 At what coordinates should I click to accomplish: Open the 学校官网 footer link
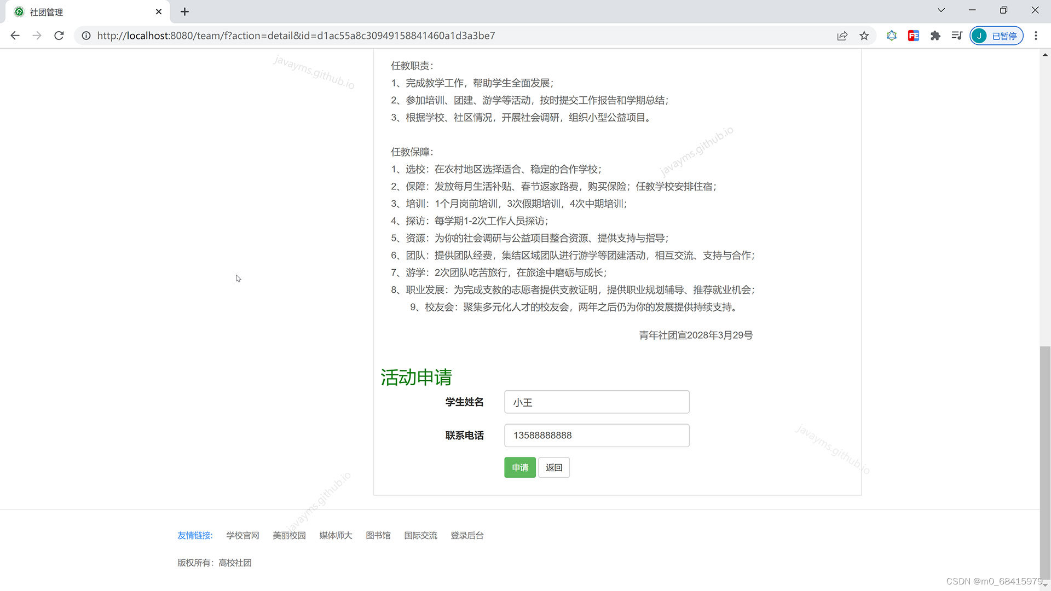click(242, 535)
